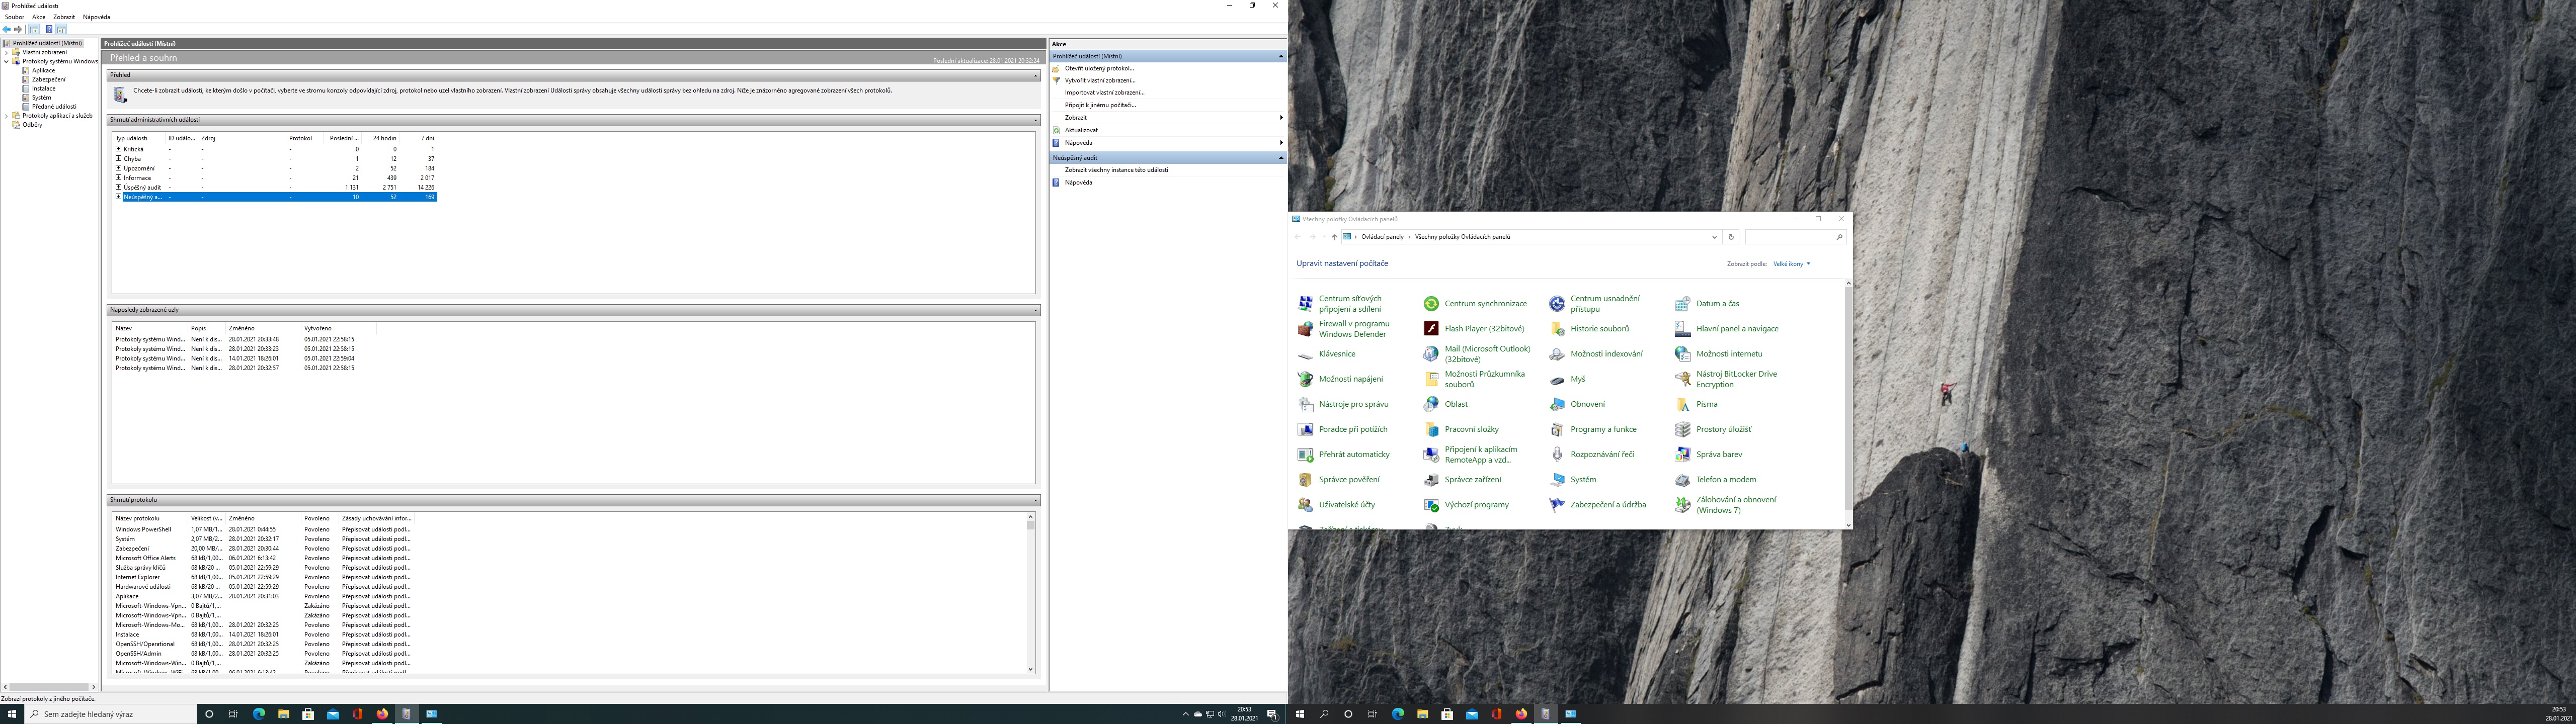Open the Velké ikony view dropdown

coord(1791,264)
